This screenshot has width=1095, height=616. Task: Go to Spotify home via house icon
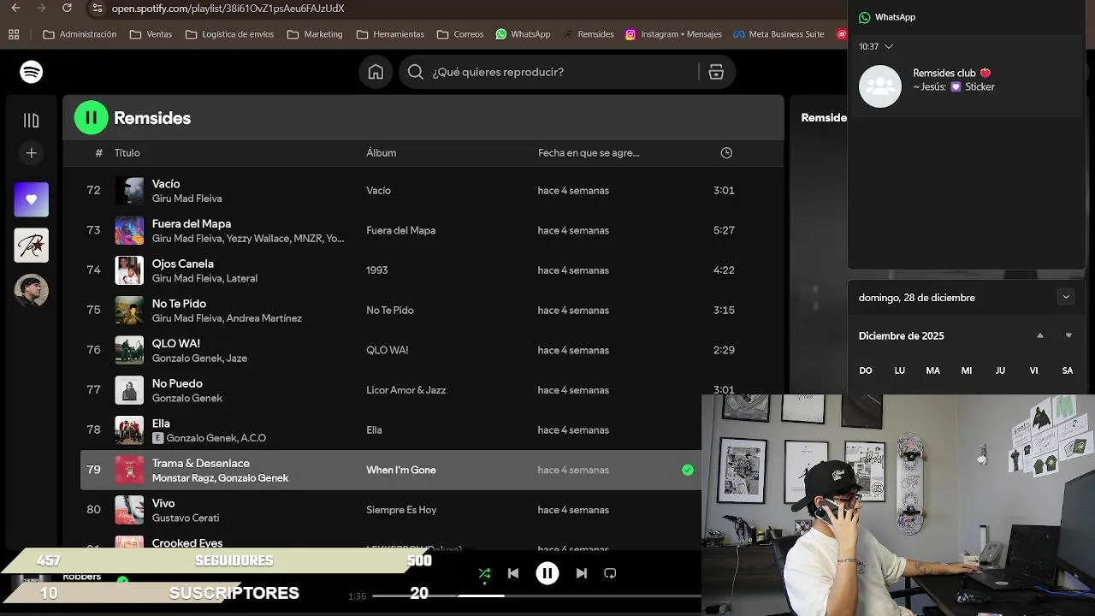[376, 72]
